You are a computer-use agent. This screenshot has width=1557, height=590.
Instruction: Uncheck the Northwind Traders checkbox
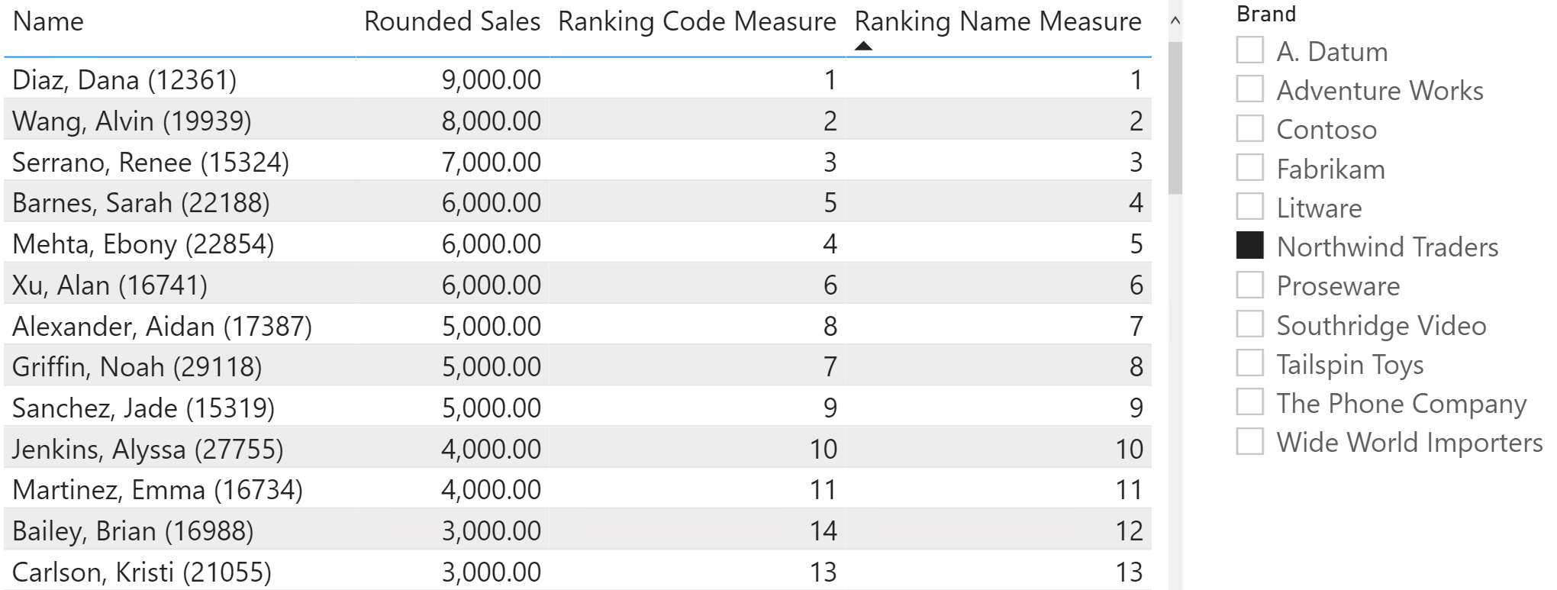[x=1249, y=246]
